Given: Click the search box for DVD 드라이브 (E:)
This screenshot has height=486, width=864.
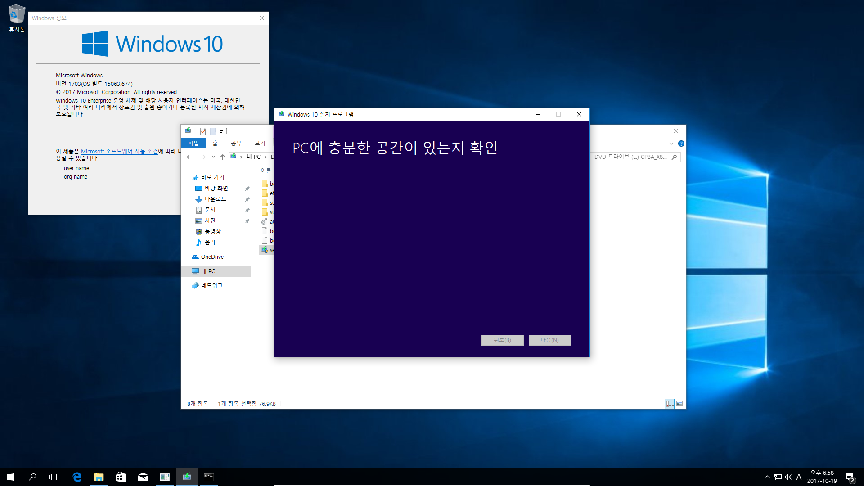Looking at the screenshot, I should pyautogui.click(x=634, y=157).
